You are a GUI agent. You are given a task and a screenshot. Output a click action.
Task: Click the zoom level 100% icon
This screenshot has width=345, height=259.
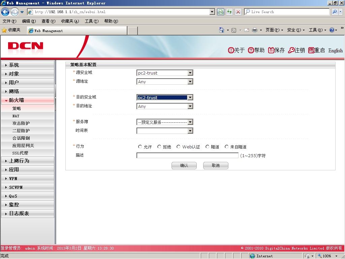coord(320,256)
